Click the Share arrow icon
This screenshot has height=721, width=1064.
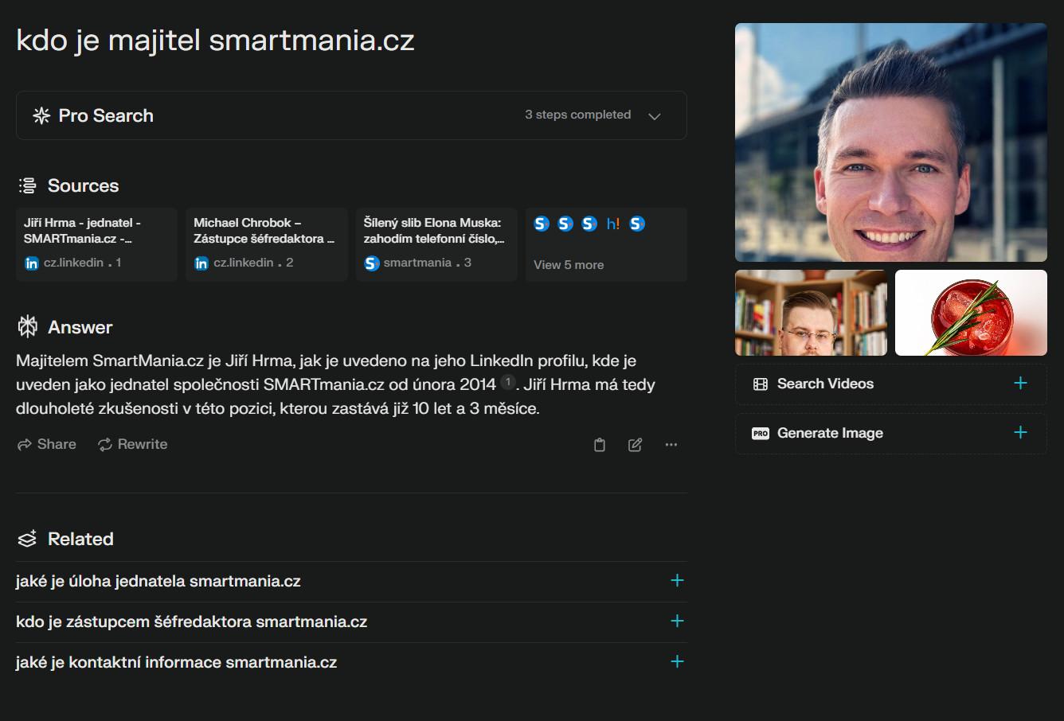25,444
